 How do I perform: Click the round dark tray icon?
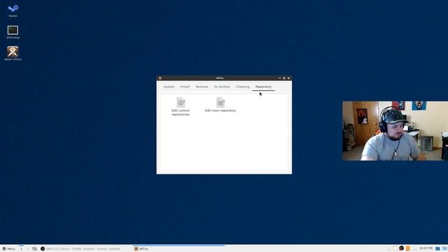[x=401, y=248]
